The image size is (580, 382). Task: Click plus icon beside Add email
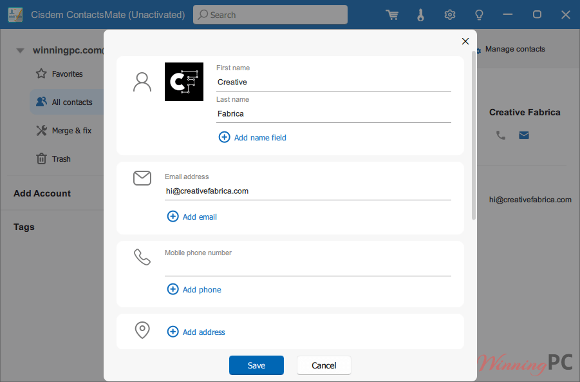point(173,216)
